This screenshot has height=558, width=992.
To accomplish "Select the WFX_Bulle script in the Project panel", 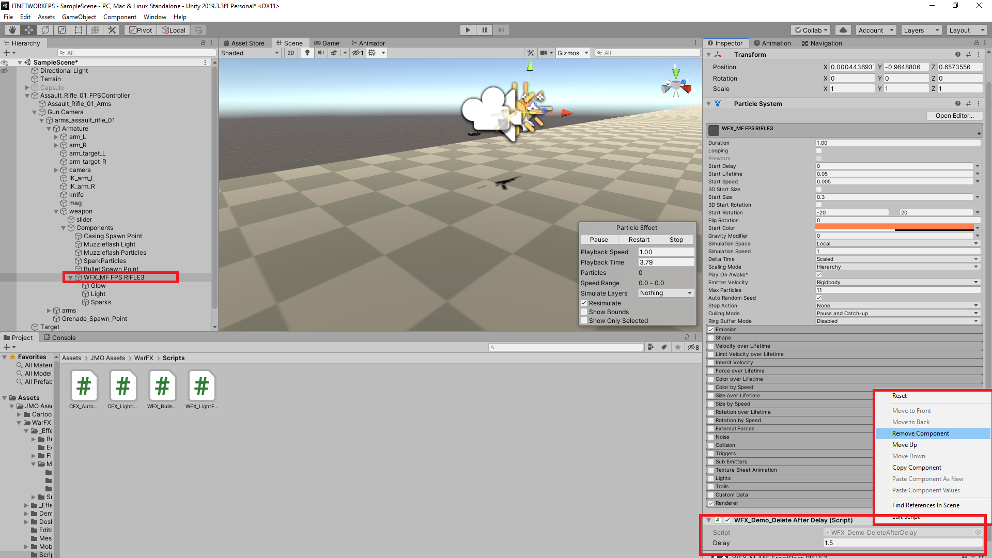I will coord(162,386).
